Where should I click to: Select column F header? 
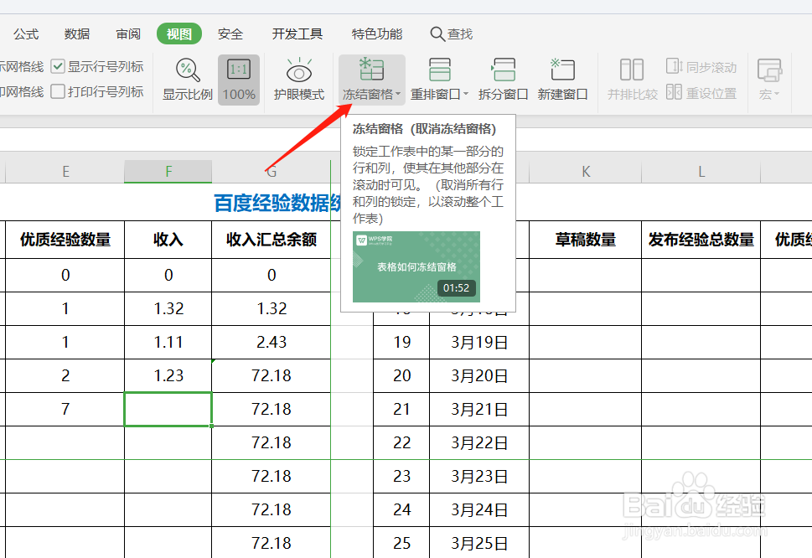pos(168,170)
